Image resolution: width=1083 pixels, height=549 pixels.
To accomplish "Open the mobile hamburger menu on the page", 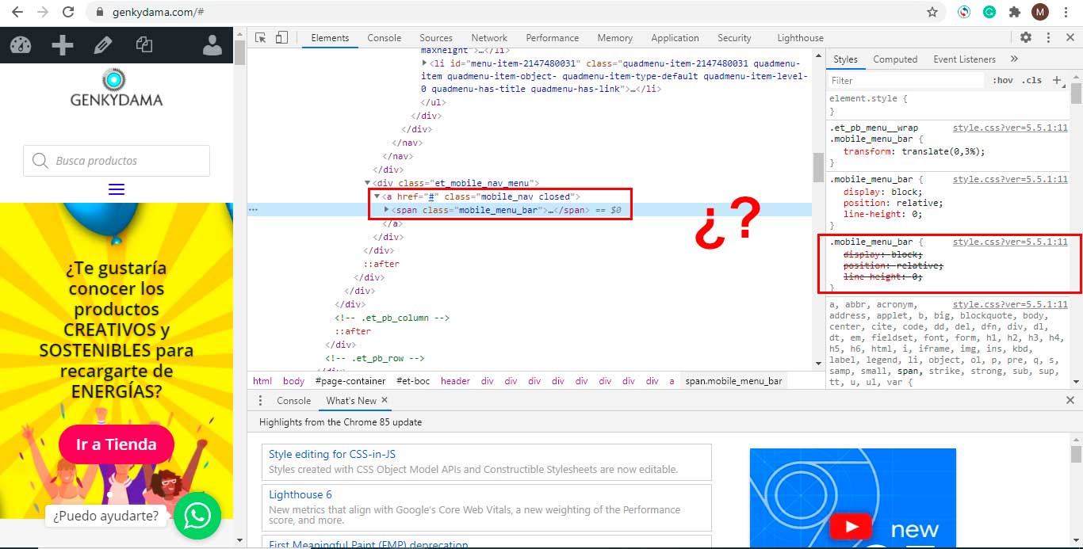I will [x=116, y=189].
